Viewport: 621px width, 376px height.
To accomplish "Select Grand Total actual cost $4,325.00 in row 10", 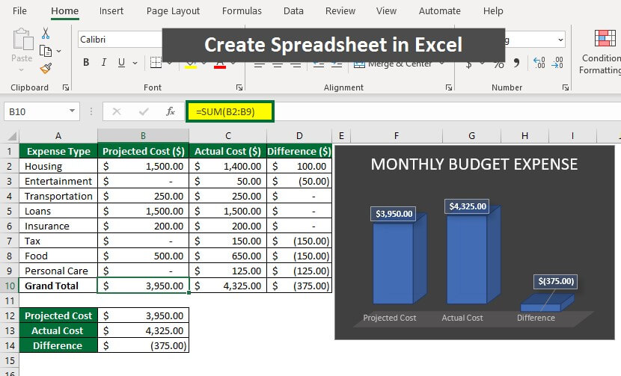I will pyautogui.click(x=227, y=286).
